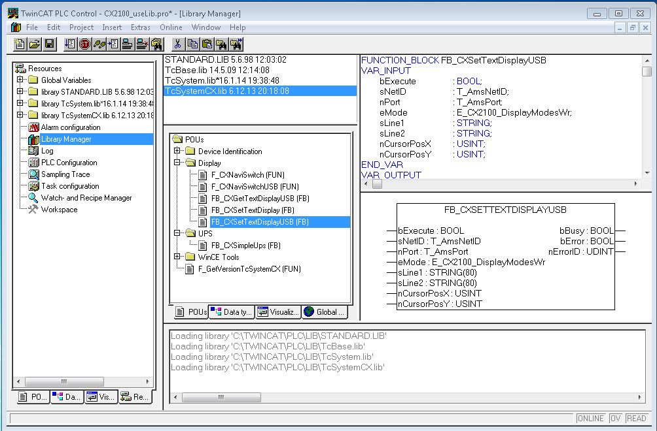The image size is (657, 431).
Task: Switch to Data types tab in Library Manager
Action: 232,312
